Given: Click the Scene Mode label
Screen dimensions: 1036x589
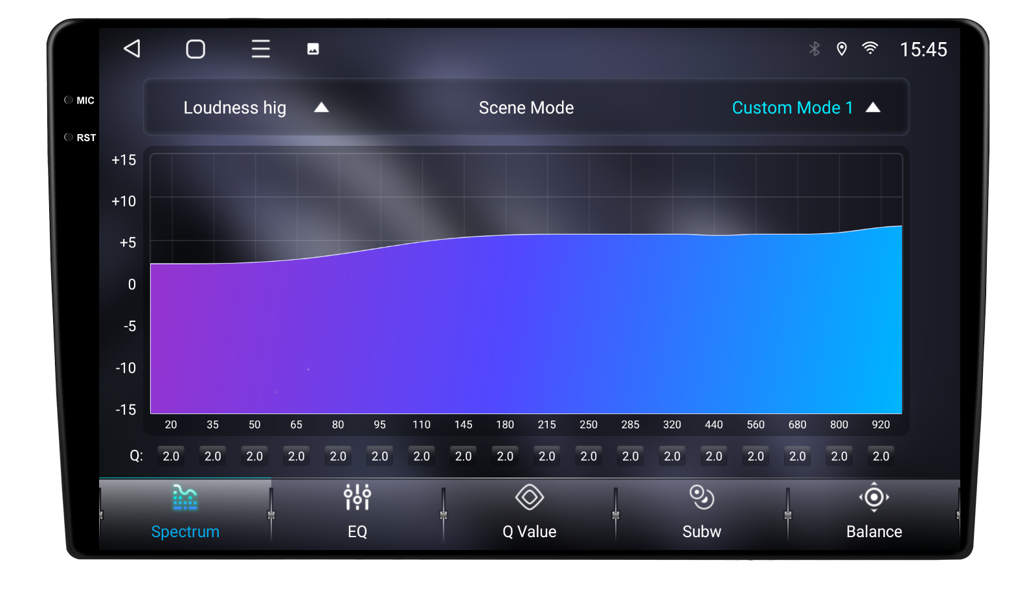Looking at the screenshot, I should click(x=526, y=108).
